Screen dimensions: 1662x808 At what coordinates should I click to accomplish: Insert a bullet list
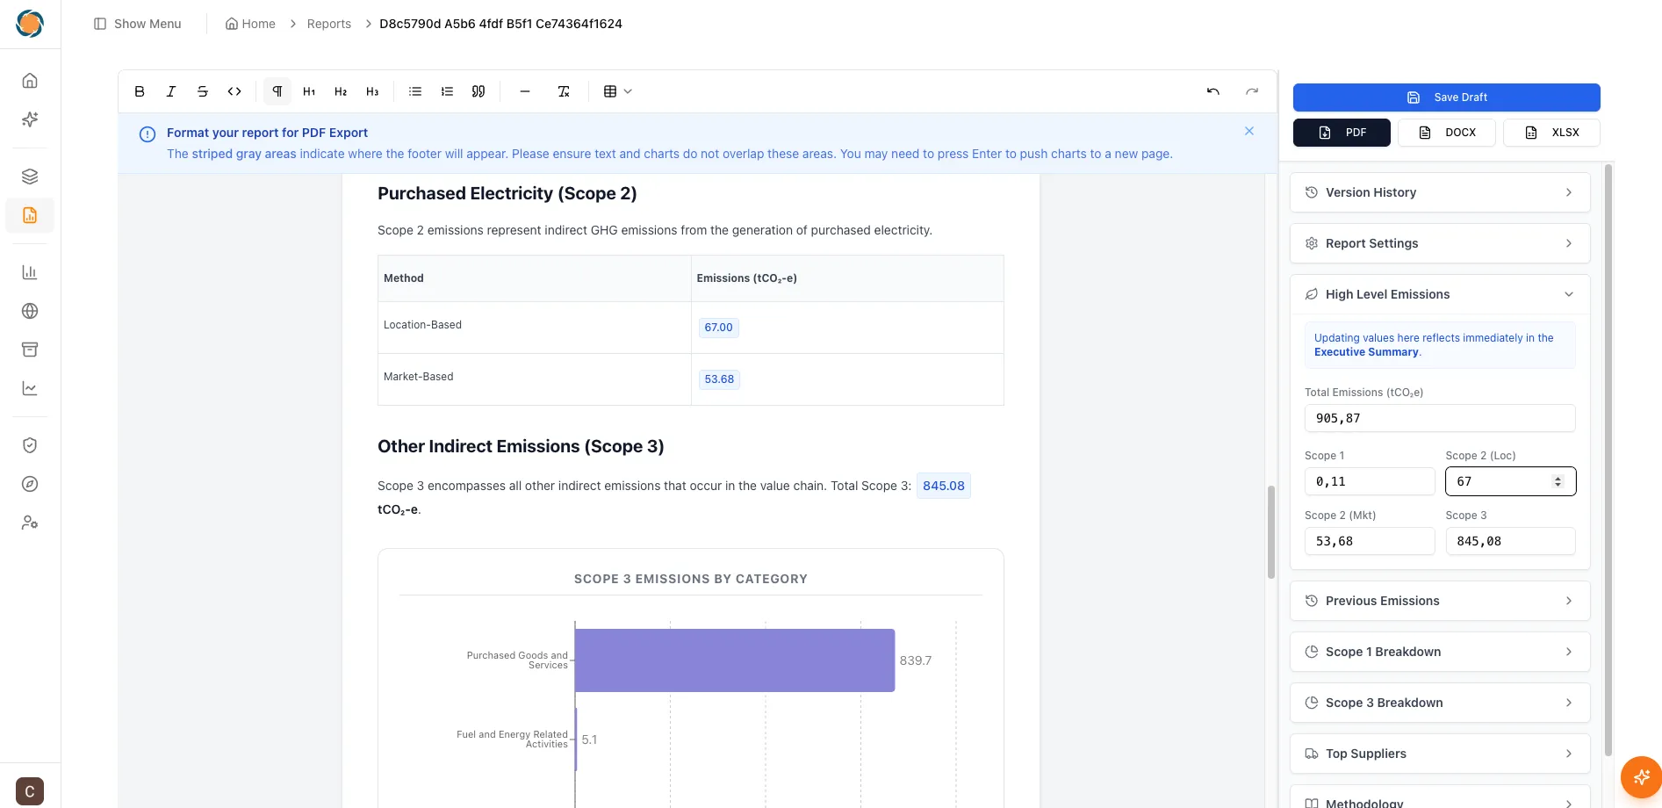[x=414, y=91]
